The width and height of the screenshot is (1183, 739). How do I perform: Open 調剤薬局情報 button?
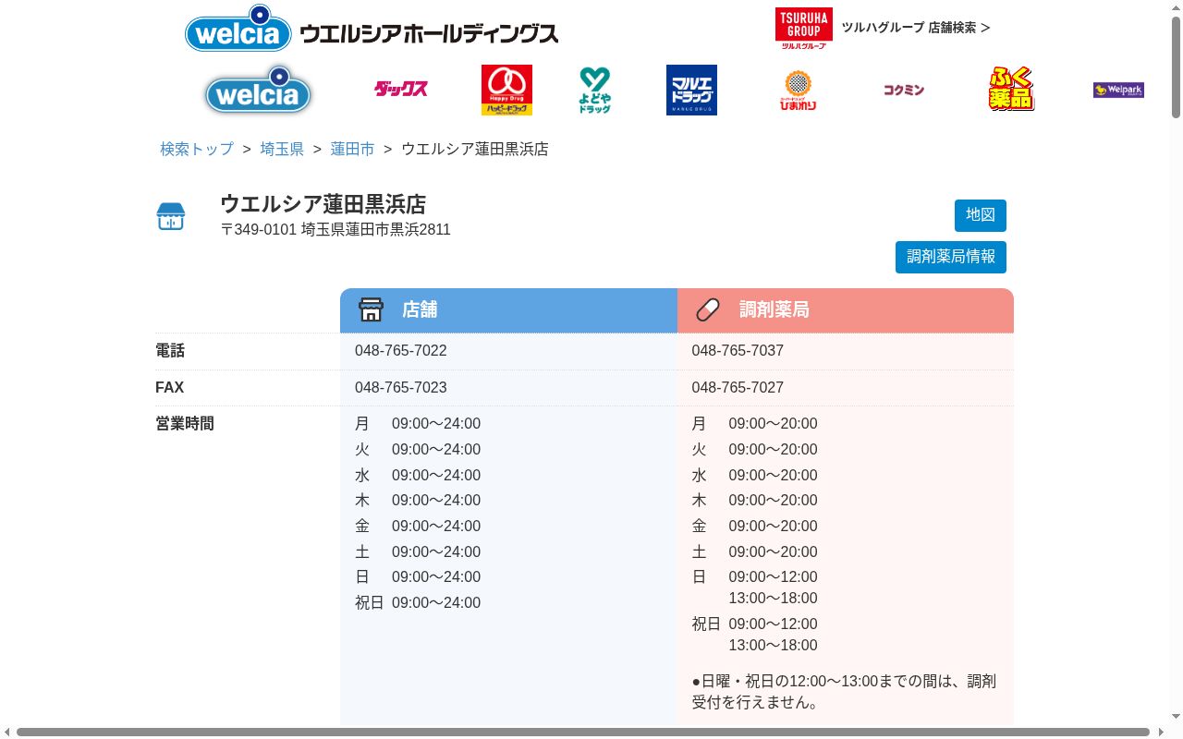click(x=951, y=257)
